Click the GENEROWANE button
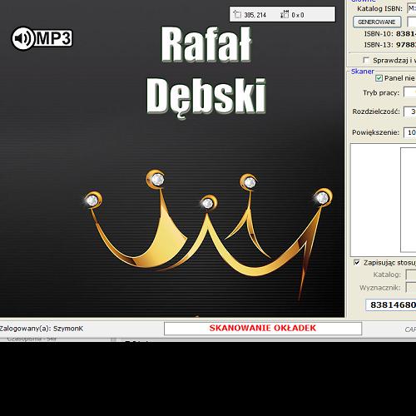Viewport: 416px width, 416px height. click(377, 22)
